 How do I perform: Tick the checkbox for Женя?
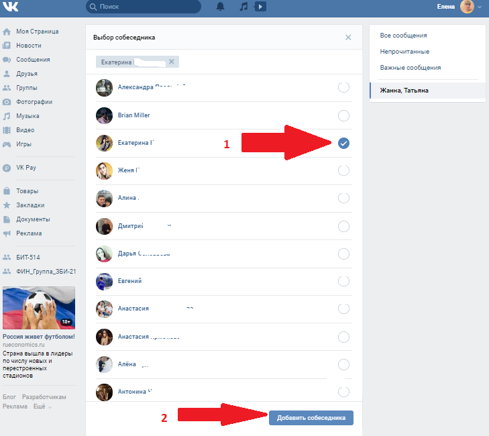[x=343, y=170]
